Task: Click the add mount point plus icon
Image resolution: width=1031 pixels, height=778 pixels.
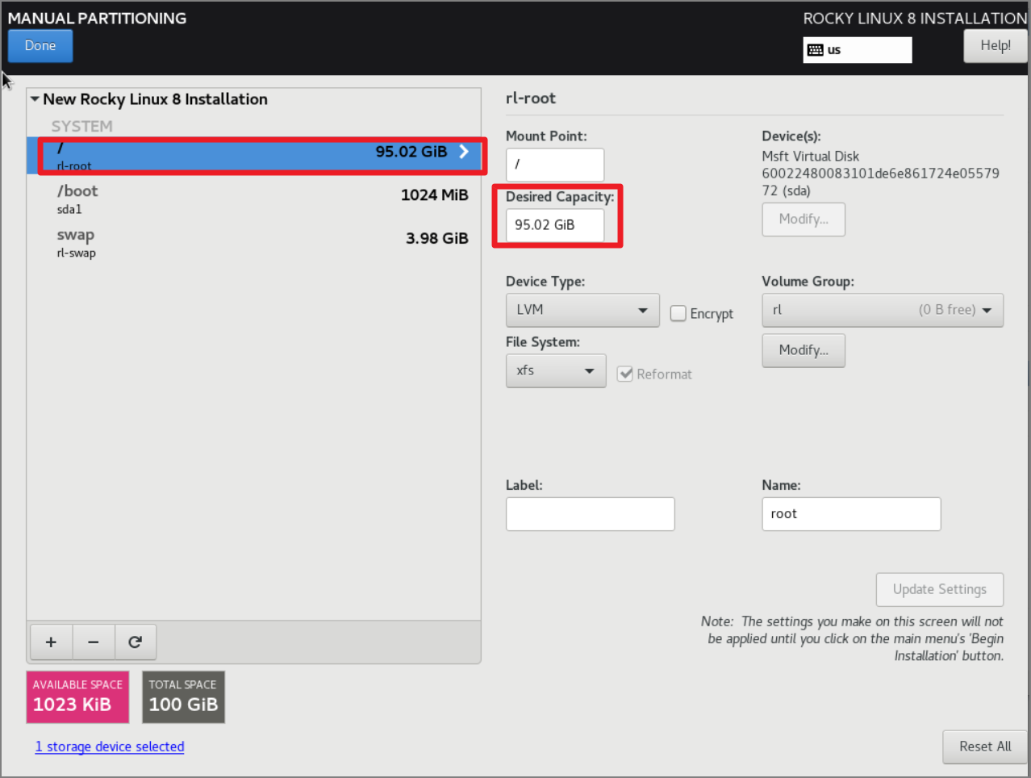Action: (x=51, y=642)
